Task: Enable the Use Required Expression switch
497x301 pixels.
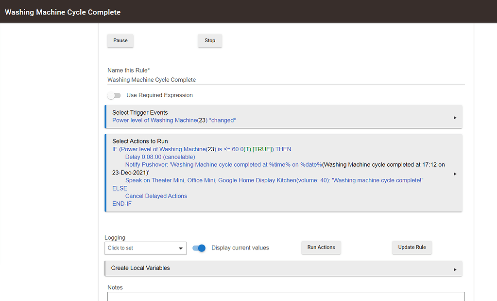Action: click(x=114, y=95)
